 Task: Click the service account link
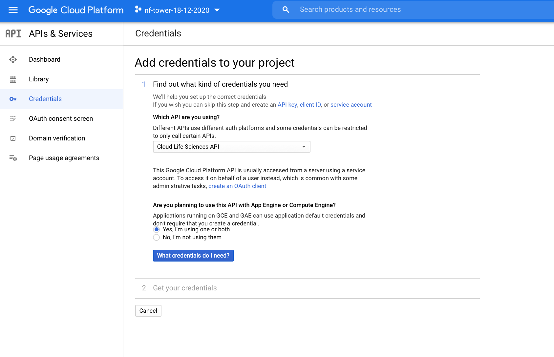tap(351, 105)
